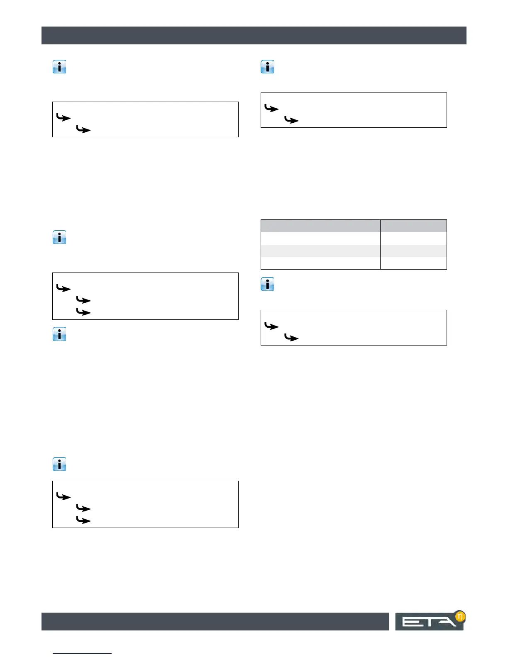Click the first arrow in the bottom-right box

[x=271, y=326]
